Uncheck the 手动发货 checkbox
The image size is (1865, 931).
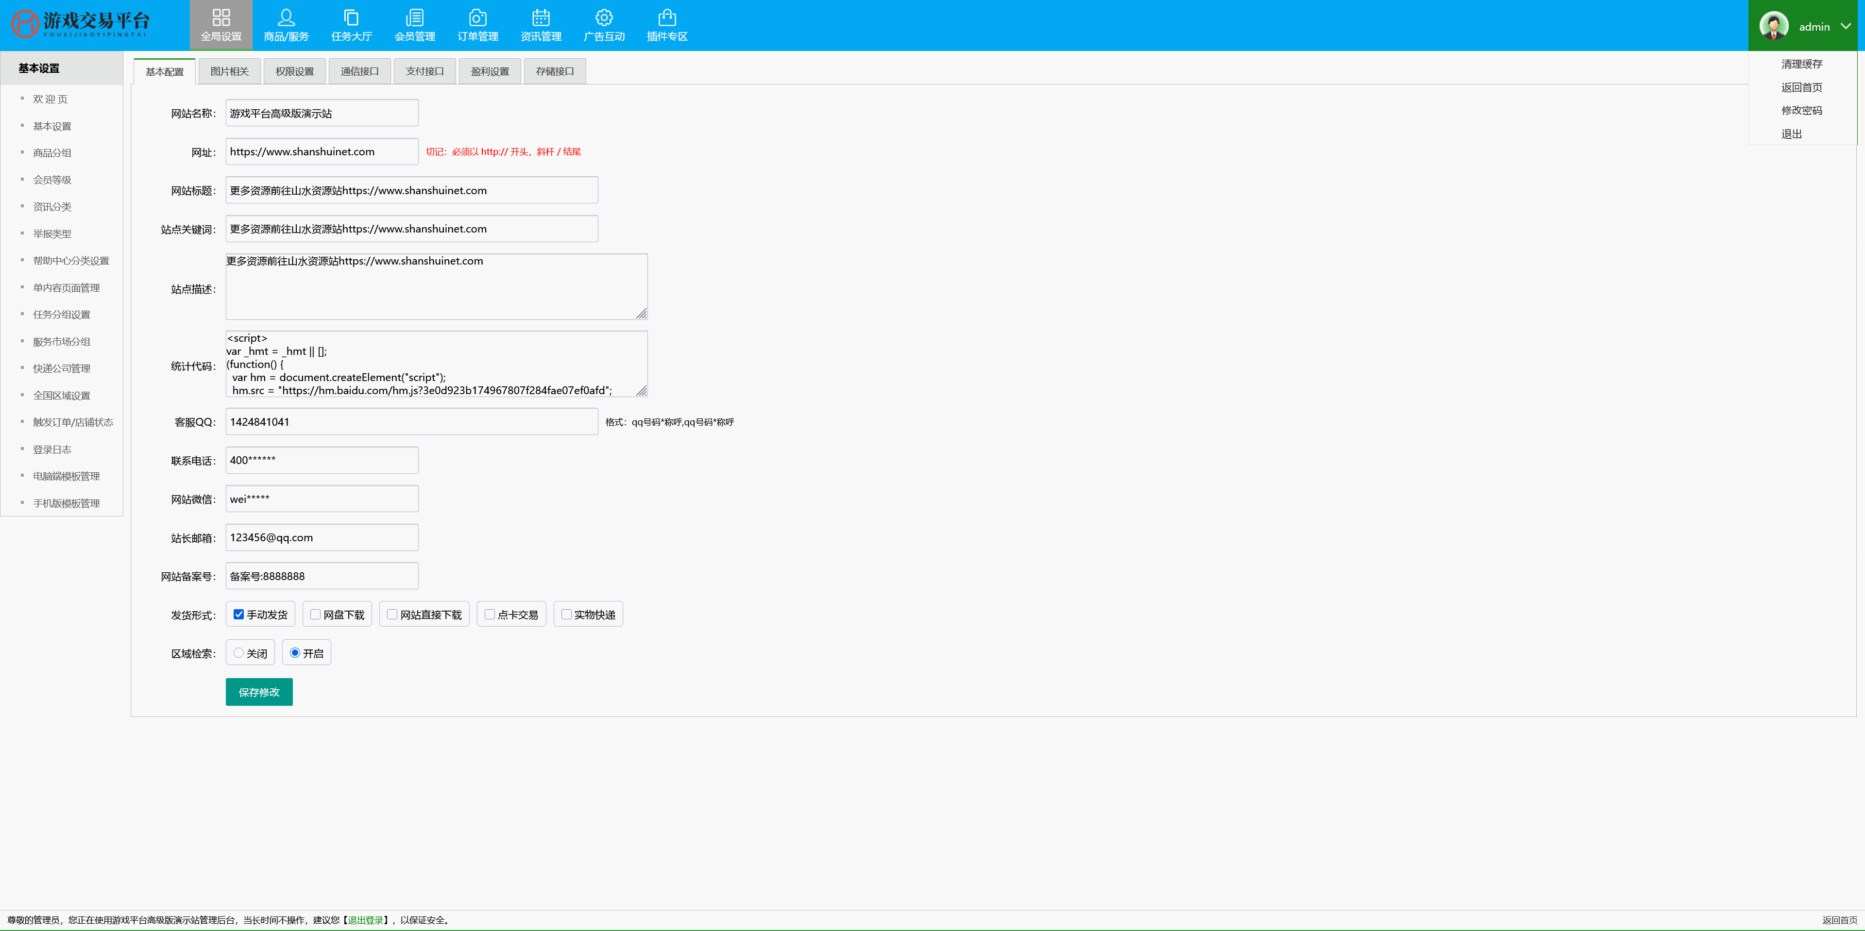pyautogui.click(x=238, y=614)
